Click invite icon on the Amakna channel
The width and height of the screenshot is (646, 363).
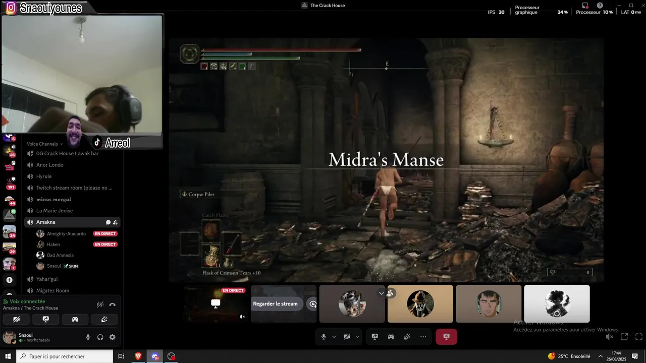pyautogui.click(x=115, y=222)
